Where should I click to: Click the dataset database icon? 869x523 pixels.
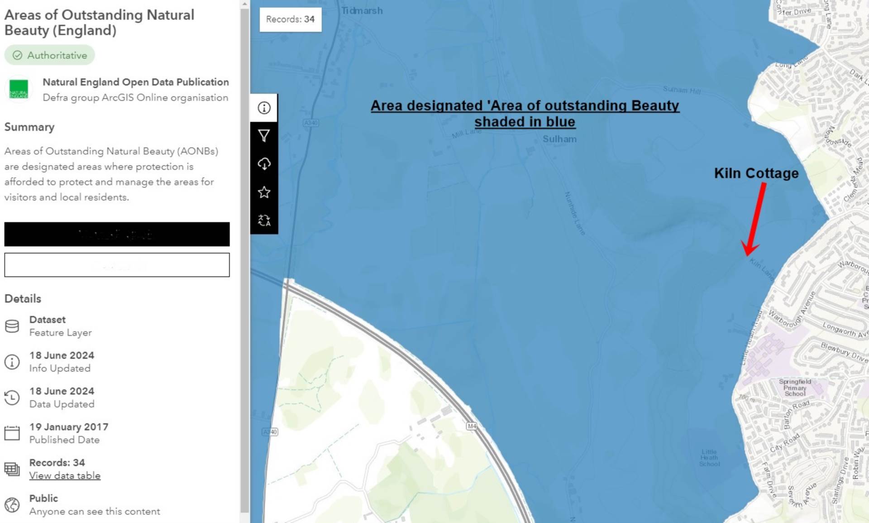pyautogui.click(x=12, y=326)
